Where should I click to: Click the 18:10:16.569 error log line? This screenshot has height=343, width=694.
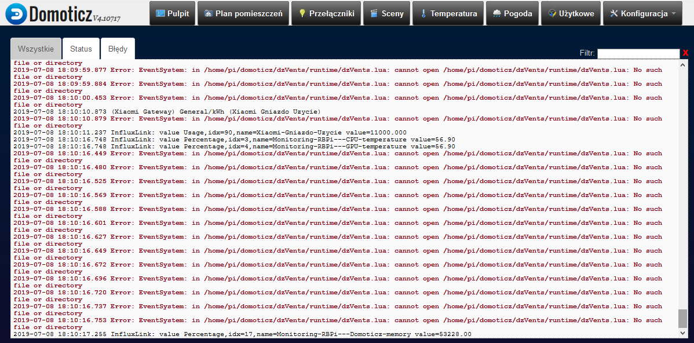click(x=338, y=199)
